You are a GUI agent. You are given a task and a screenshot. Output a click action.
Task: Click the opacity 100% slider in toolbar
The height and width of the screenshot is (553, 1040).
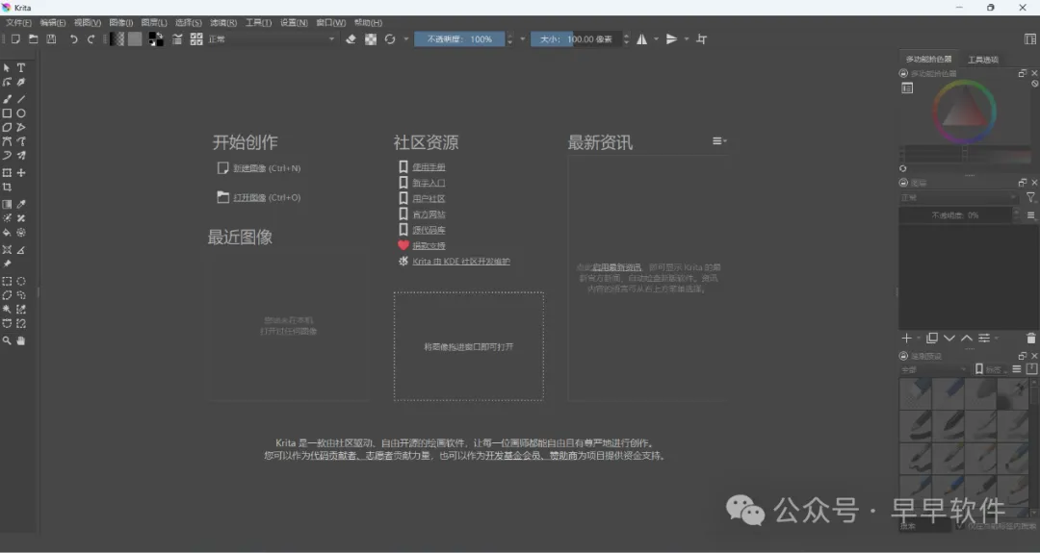tap(459, 39)
